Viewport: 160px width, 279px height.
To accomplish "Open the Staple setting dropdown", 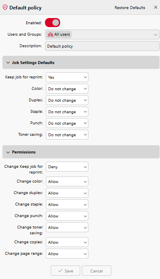I will (x=67, y=112).
